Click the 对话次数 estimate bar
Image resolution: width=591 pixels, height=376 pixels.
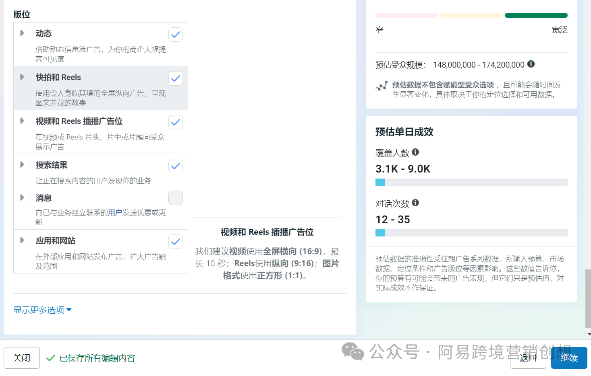471,233
